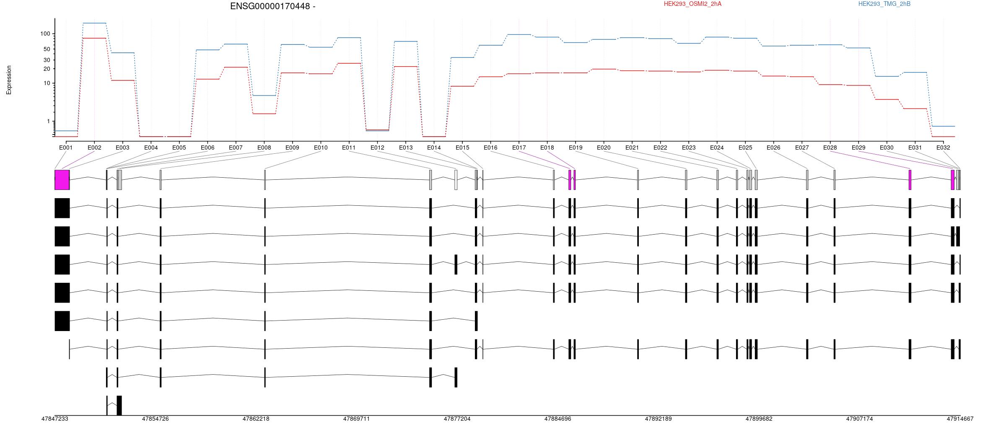Click the E001 exon label
The width and height of the screenshot is (1006, 427).
pos(66,148)
